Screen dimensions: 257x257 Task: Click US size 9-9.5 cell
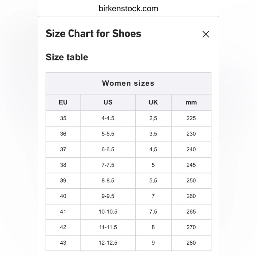pyautogui.click(x=108, y=196)
